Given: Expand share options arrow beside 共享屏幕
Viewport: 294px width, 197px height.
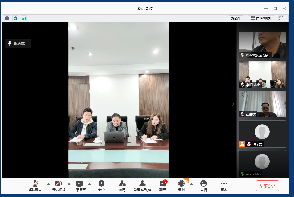Looking at the screenshot, I should pos(89,184).
